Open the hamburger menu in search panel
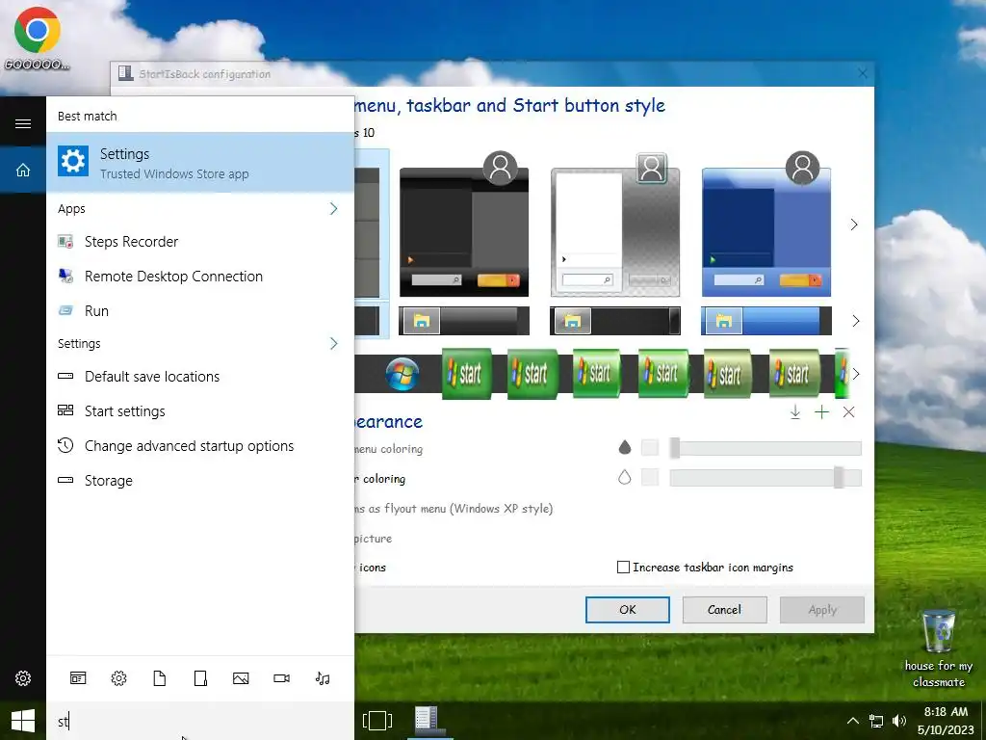The image size is (986, 740). click(23, 123)
